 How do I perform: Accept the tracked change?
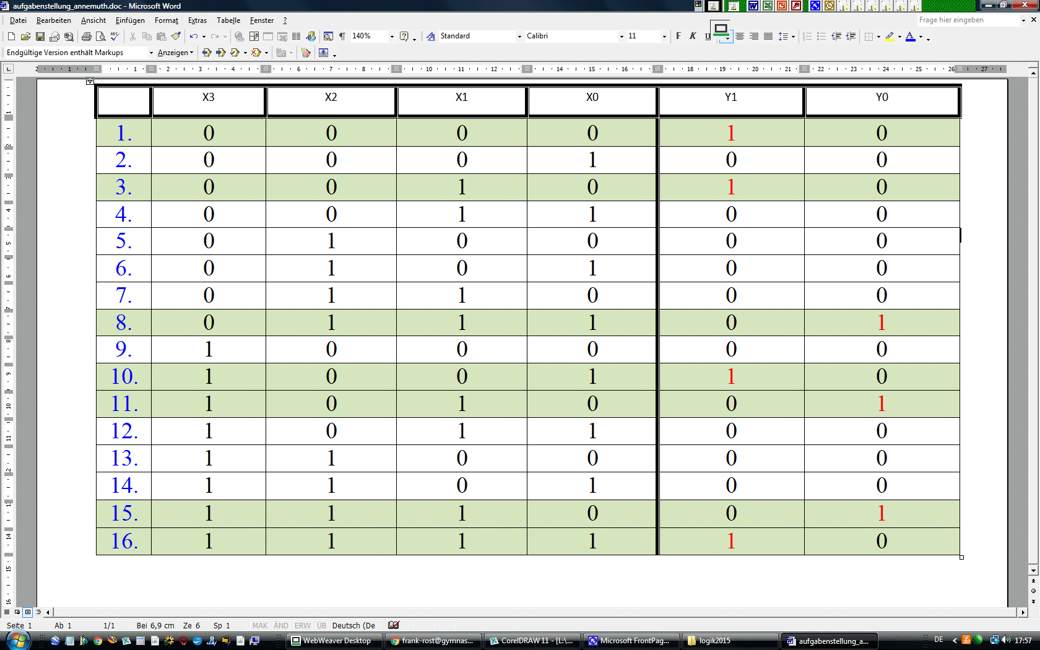tap(235, 53)
